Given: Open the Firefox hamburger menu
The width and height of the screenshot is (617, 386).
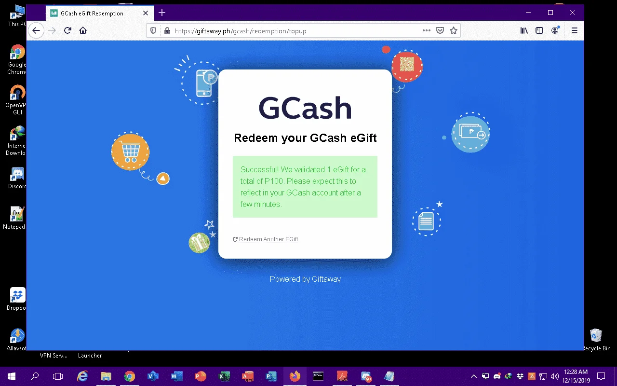Looking at the screenshot, I should (x=574, y=30).
